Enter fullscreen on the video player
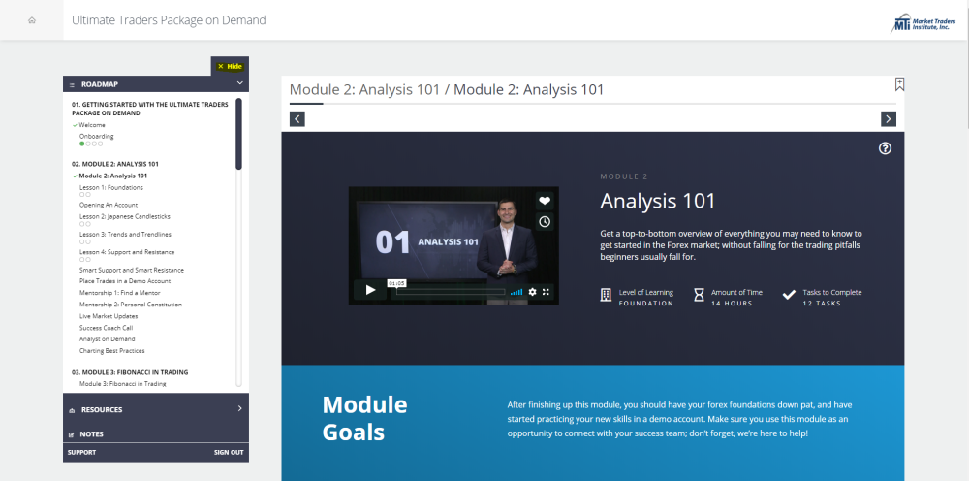Image resolution: width=969 pixels, height=481 pixels. 546,292
